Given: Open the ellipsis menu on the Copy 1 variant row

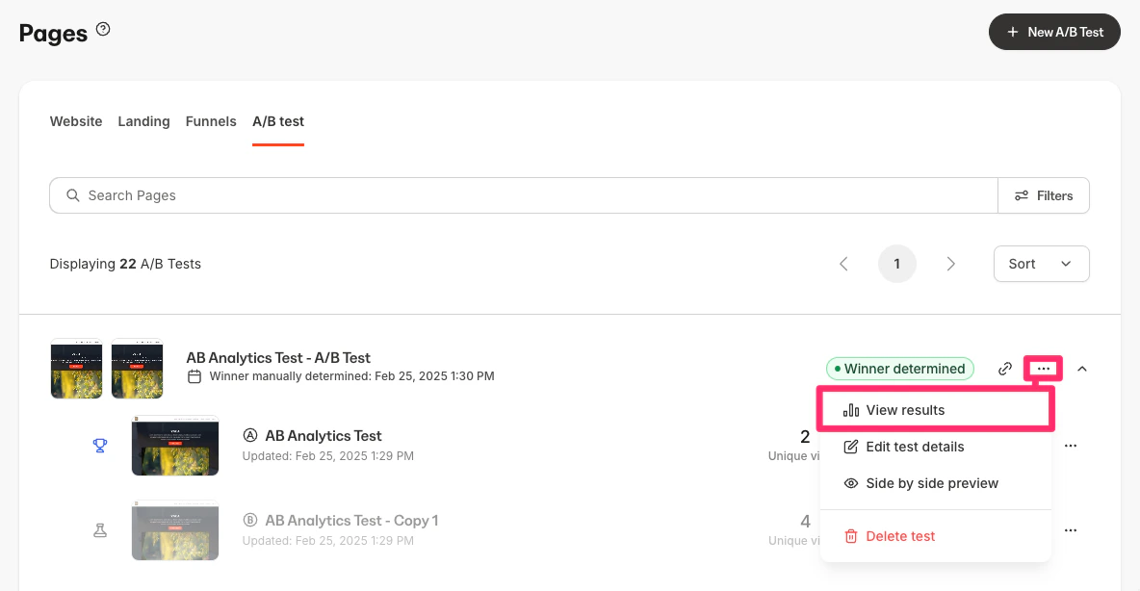Looking at the screenshot, I should [x=1071, y=529].
